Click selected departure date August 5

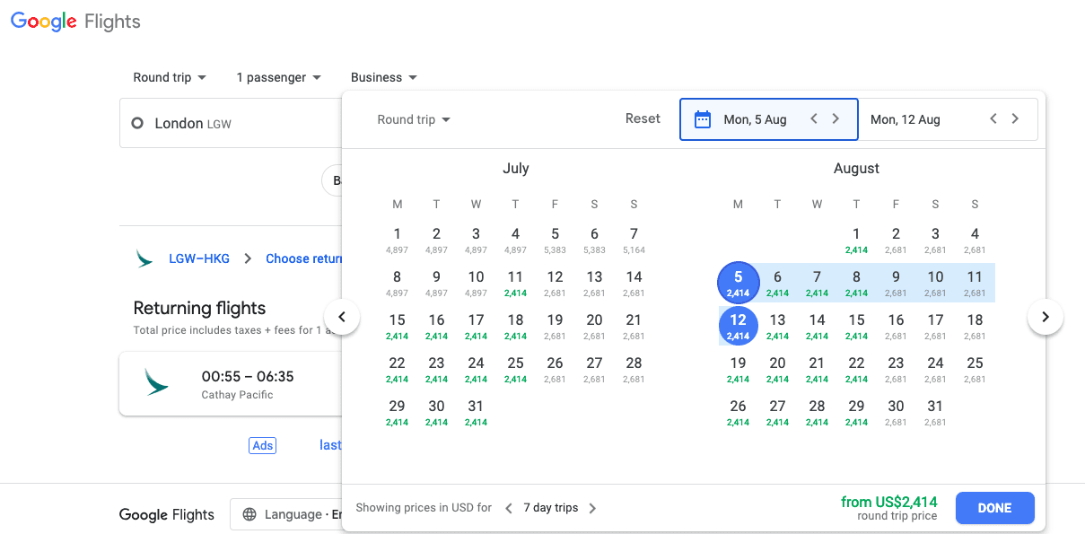pyautogui.click(x=738, y=283)
